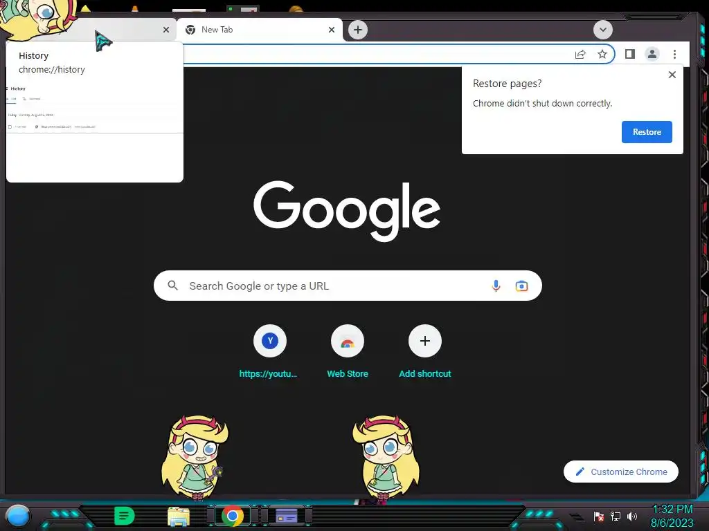This screenshot has height=531, width=709.
Task: Dismiss the Restore pages popup
Action: click(672, 75)
